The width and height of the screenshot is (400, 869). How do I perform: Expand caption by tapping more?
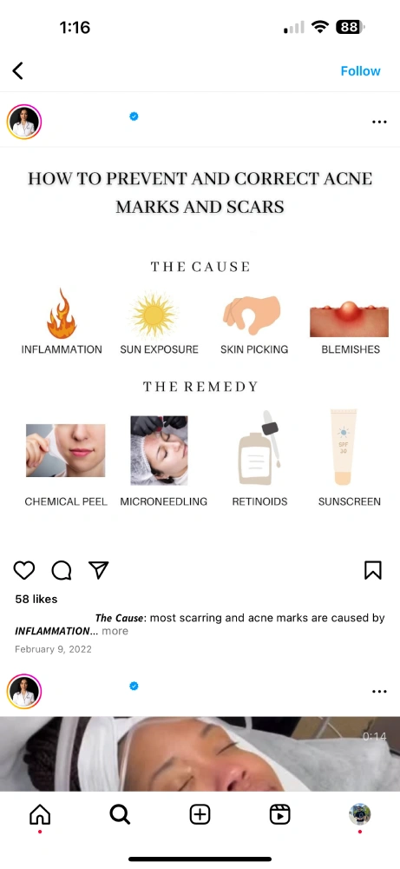coord(115,631)
